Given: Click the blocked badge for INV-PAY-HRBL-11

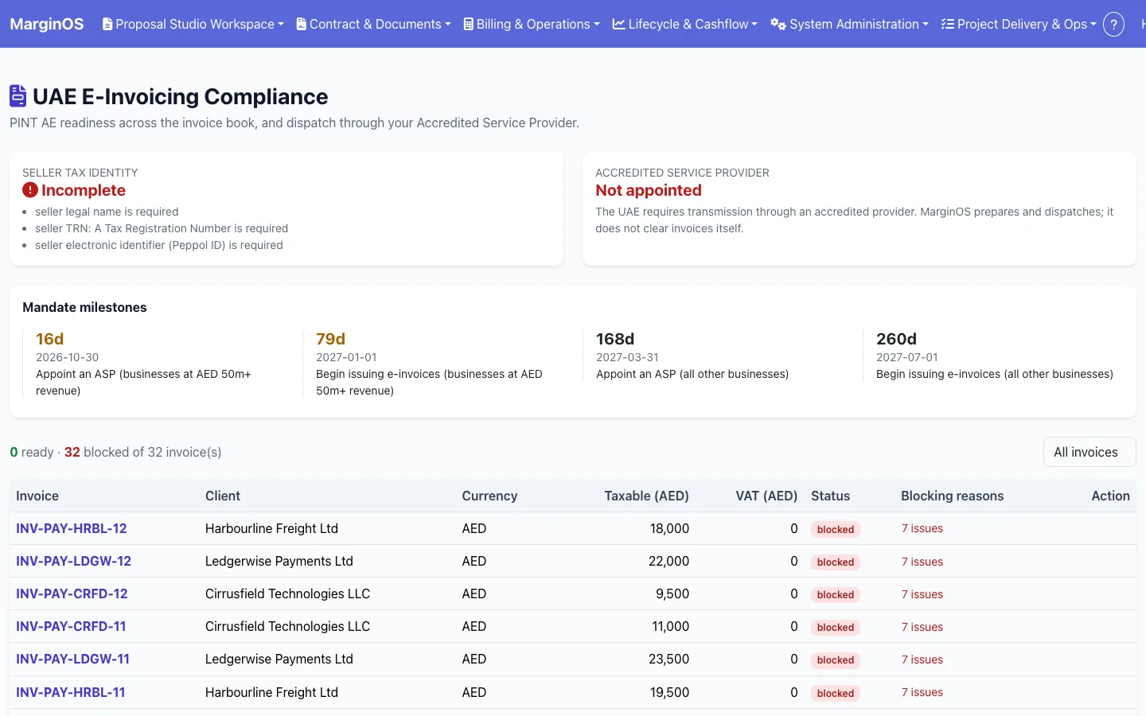Looking at the screenshot, I should [835, 693].
